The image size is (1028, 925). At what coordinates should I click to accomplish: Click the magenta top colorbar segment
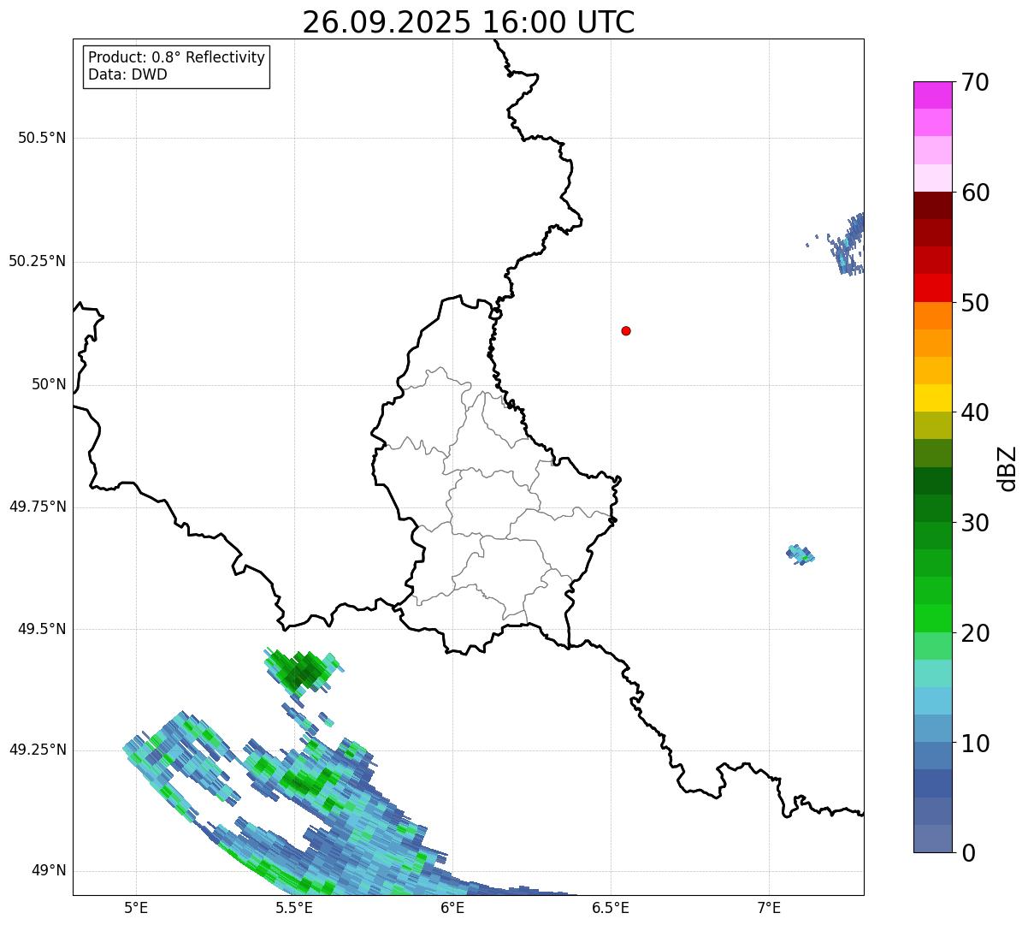[x=932, y=95]
